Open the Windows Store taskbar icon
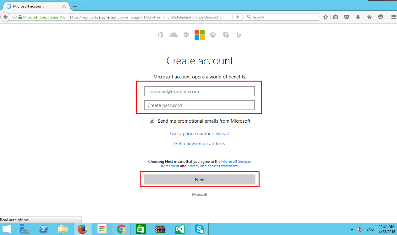397x235 pixels. pos(141,229)
